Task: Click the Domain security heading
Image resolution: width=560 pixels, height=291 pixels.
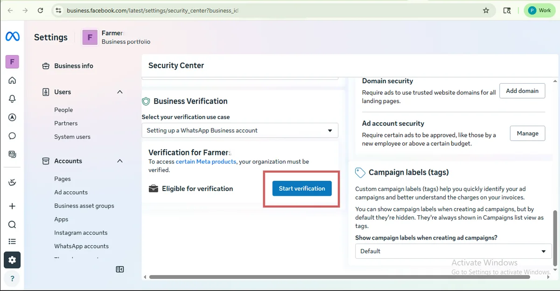Action: coord(387,81)
